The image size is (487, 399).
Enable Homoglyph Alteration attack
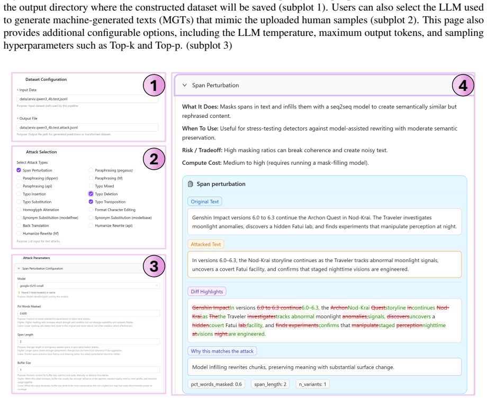tap(19, 210)
